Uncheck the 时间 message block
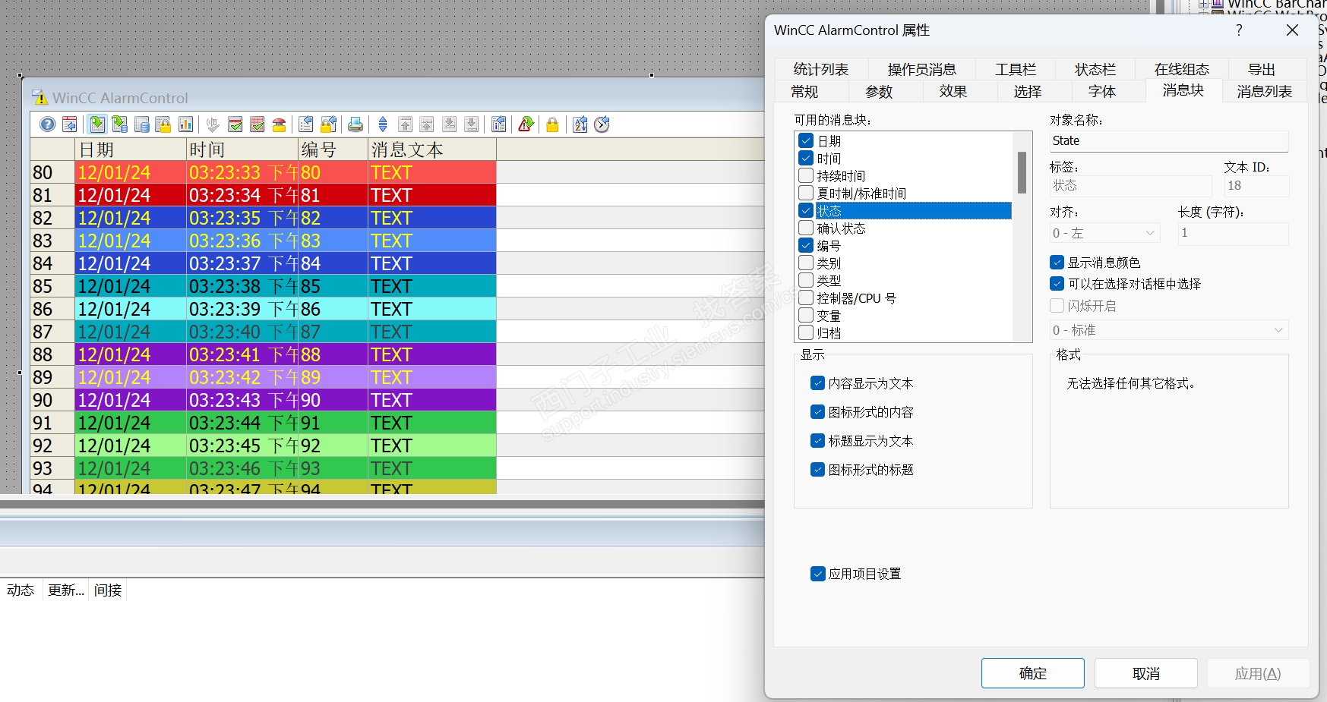Viewport: 1327px width, 702px height. click(x=806, y=158)
